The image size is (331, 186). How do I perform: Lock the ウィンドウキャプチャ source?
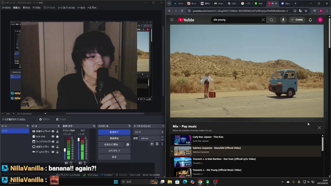click(x=57, y=142)
